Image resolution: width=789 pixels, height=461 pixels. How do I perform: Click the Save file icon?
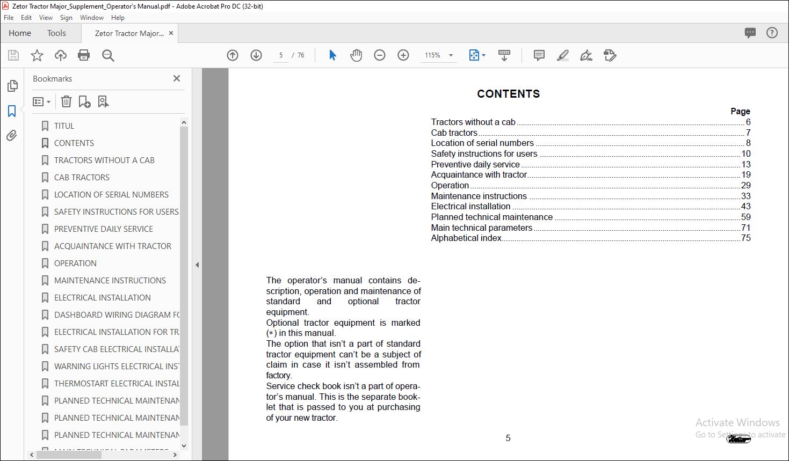click(13, 55)
